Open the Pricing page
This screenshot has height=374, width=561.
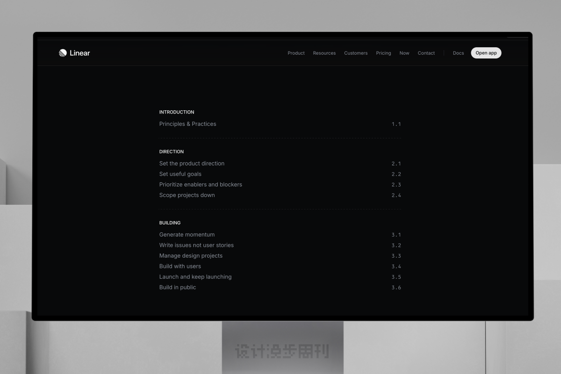(x=383, y=53)
